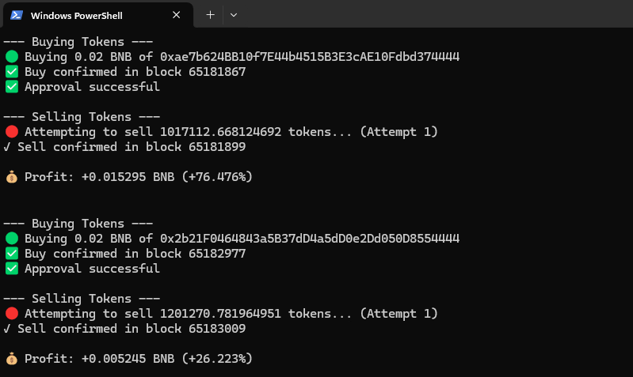Click the first Approval successful check mark
Screen dimensions: 633x377
click(x=12, y=87)
